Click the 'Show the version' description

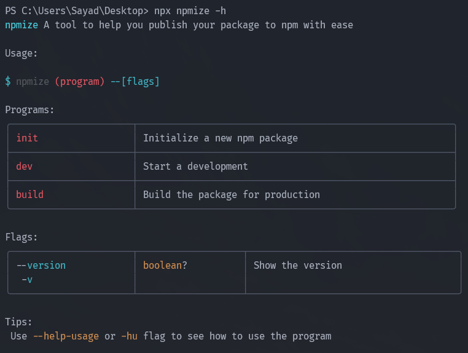point(297,265)
